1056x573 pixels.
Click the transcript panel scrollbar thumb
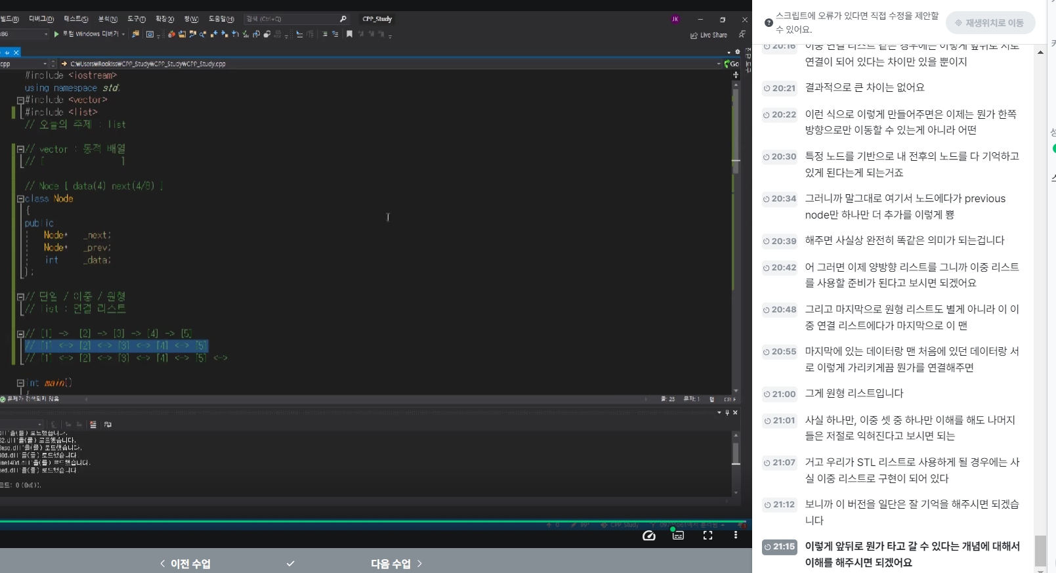point(1040,551)
